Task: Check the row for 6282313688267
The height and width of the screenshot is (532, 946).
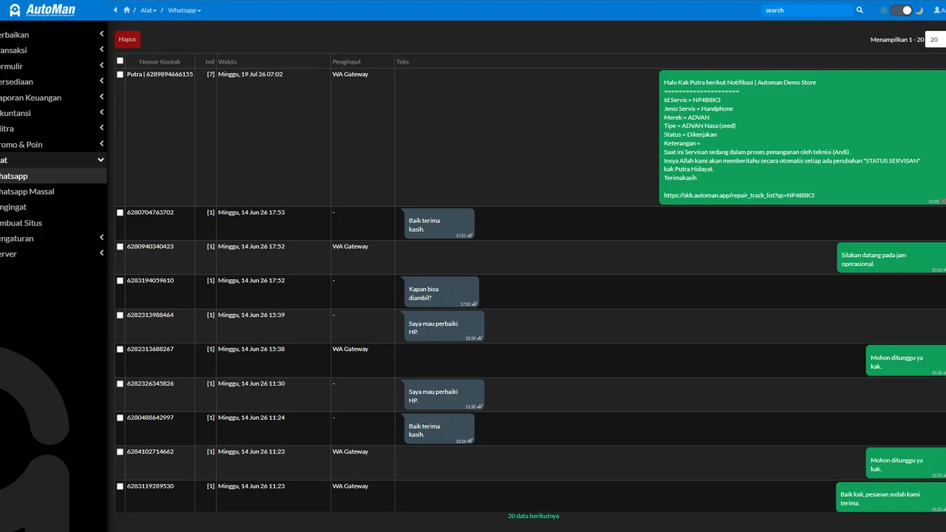Action: 120,349
